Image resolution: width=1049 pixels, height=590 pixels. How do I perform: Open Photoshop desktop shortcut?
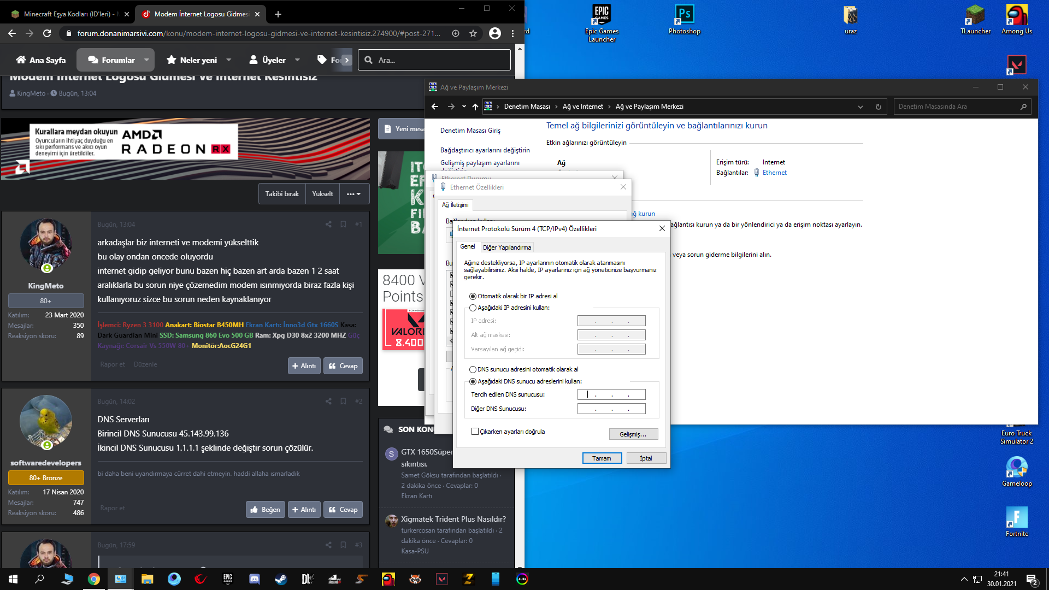point(684,20)
